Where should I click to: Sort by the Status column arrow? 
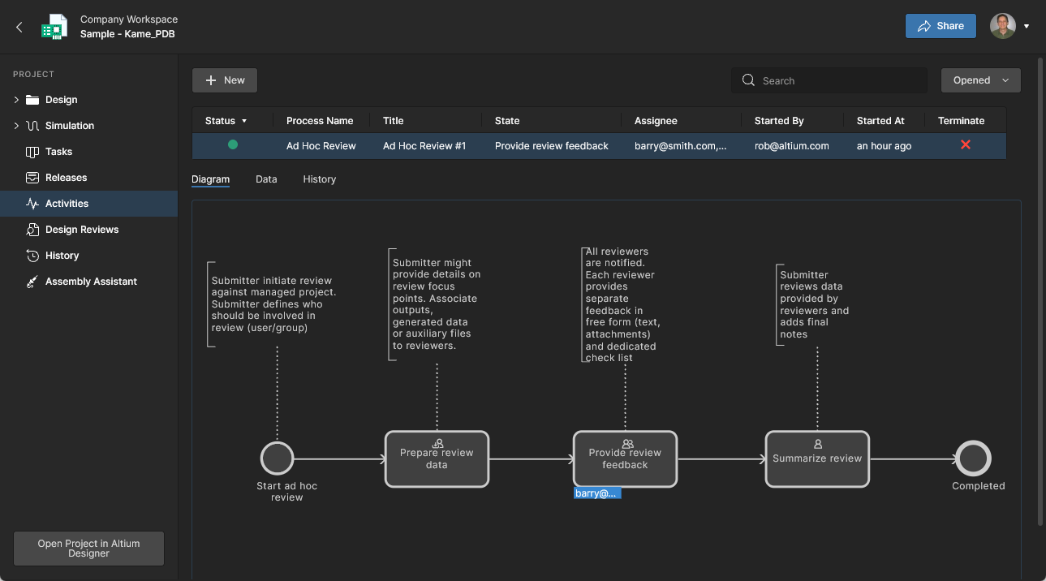[243, 121]
